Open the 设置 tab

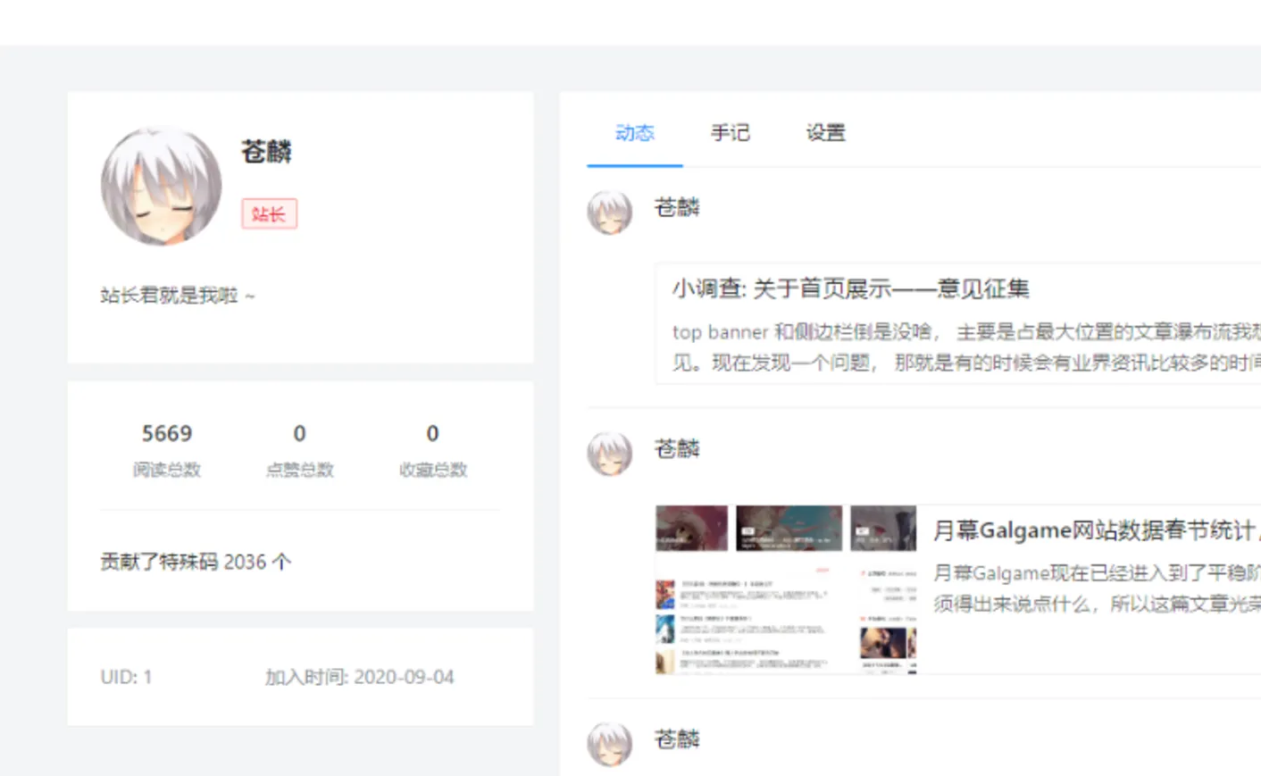coord(825,133)
